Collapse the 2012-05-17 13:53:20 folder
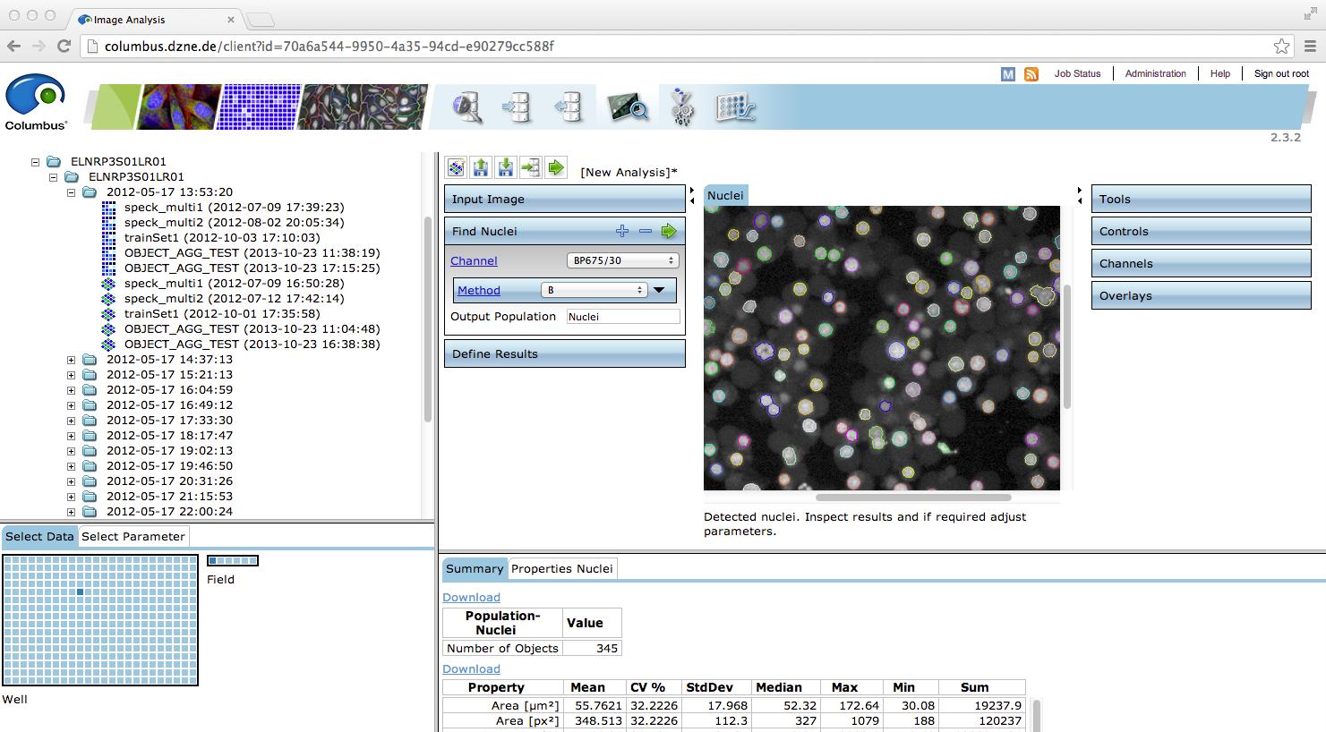Screen dimensions: 1326x732 [72, 192]
